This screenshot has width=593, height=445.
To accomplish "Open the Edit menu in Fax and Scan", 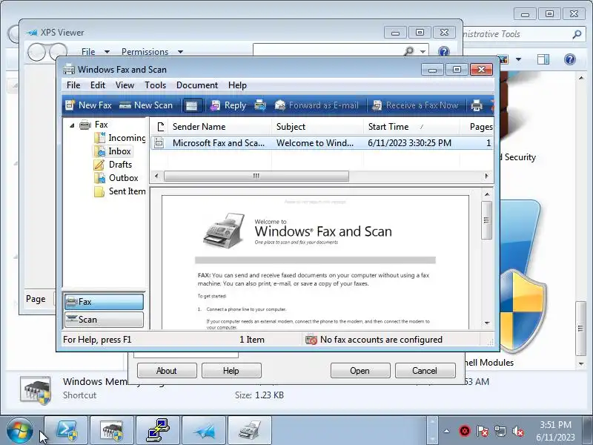I will 98,85.
